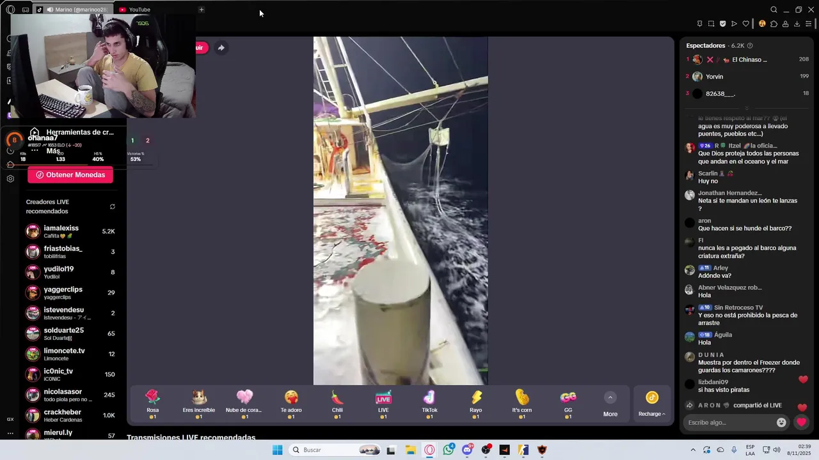Send the It's corn gift
Screen dimensions: 819x460
pyautogui.click(x=521, y=404)
